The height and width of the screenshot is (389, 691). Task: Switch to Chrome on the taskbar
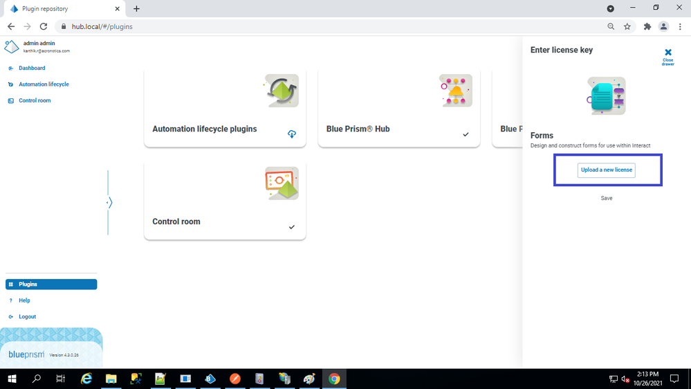pos(334,379)
